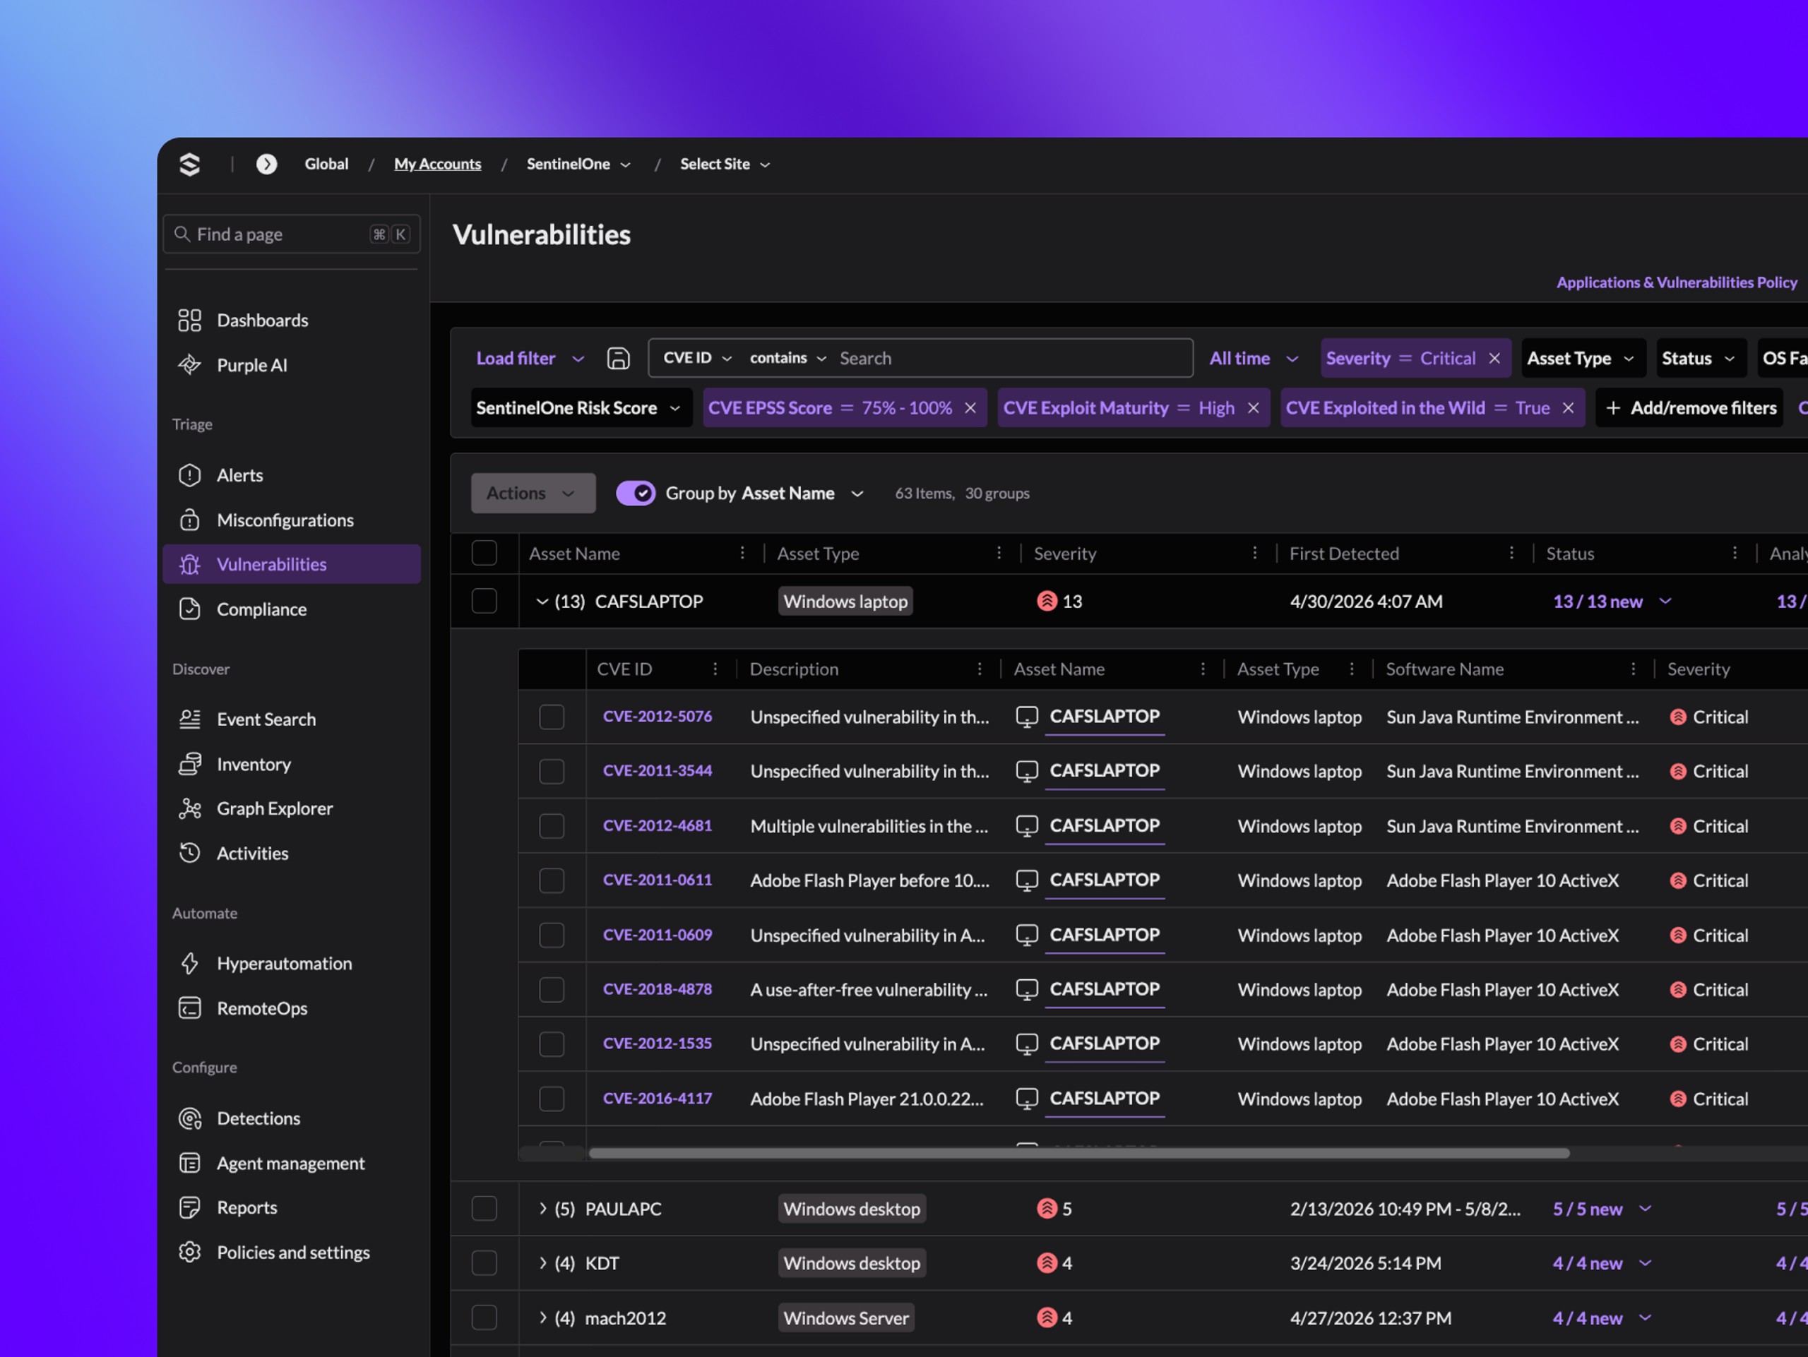This screenshot has height=1357, width=1808.
Task: Open CVE ID column options menu
Action: point(715,669)
